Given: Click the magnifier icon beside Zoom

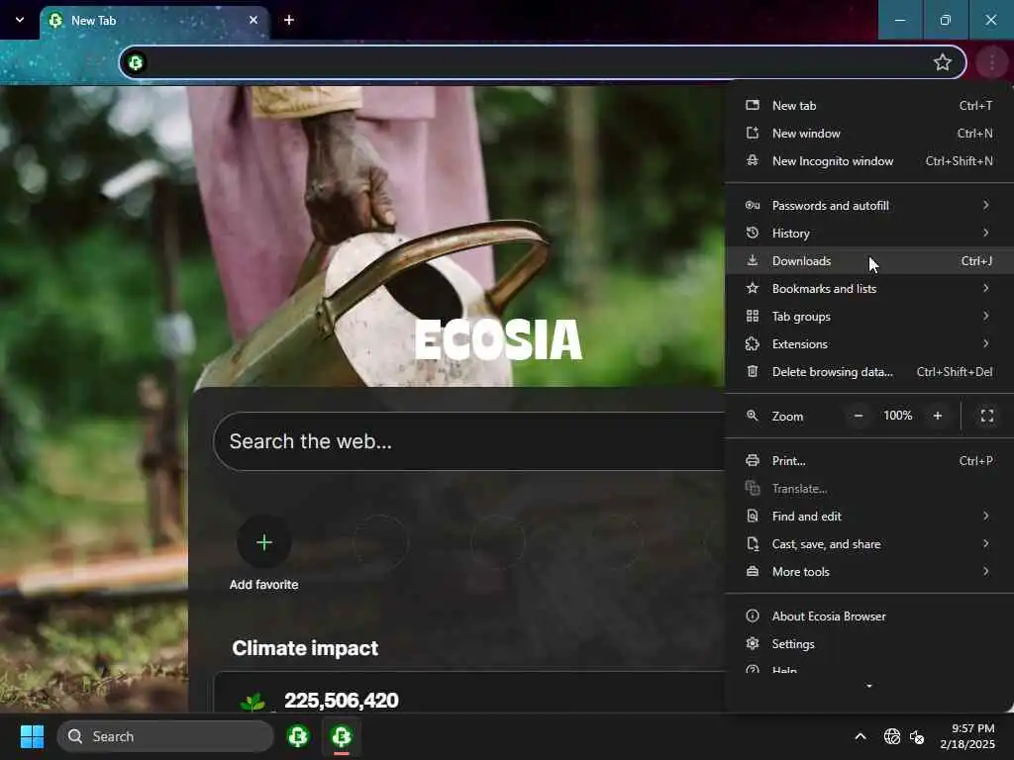Looking at the screenshot, I should point(753,416).
